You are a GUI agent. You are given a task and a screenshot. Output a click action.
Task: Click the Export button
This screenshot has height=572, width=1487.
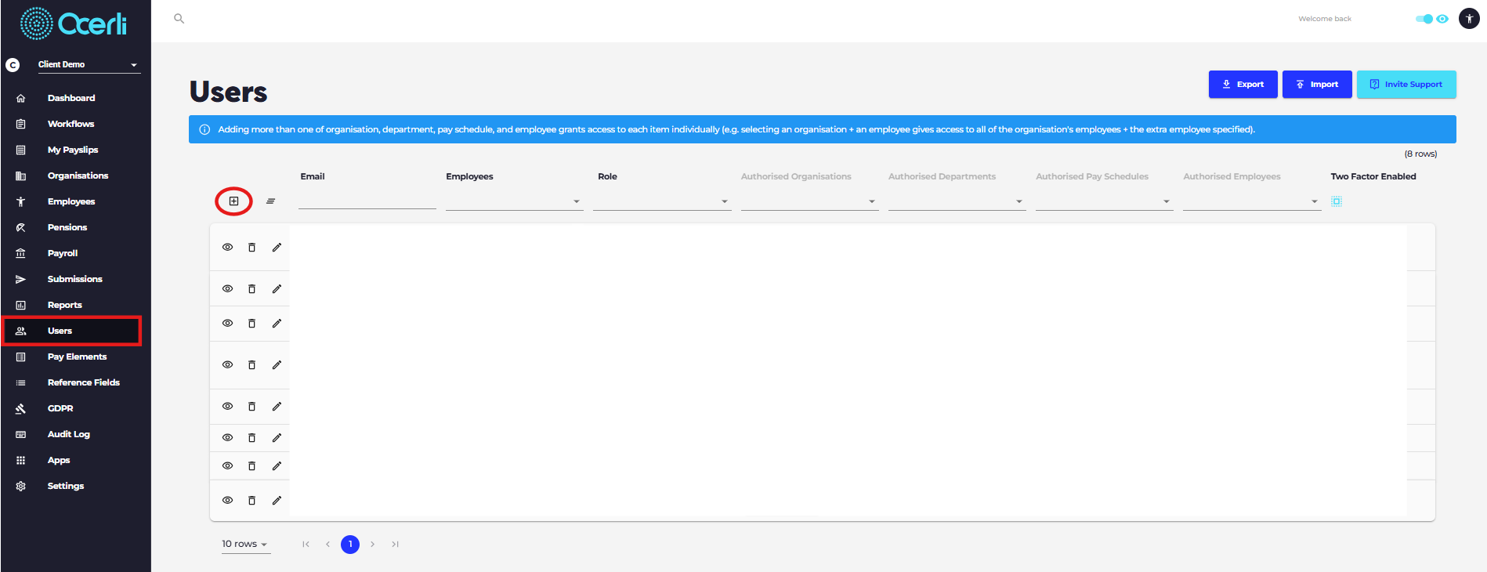click(1243, 85)
